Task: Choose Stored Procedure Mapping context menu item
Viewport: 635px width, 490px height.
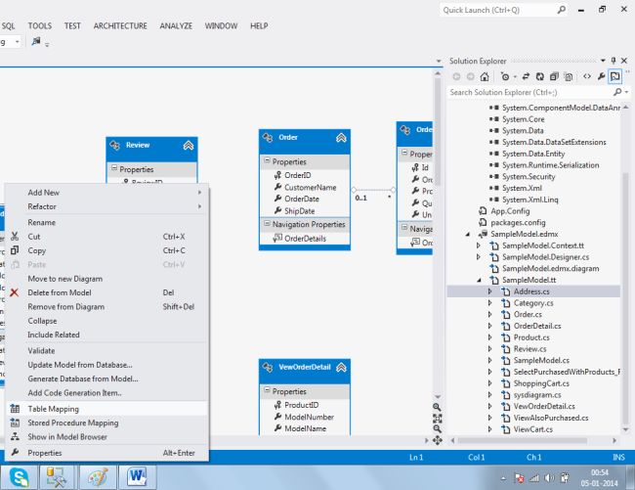Action: click(x=106, y=423)
